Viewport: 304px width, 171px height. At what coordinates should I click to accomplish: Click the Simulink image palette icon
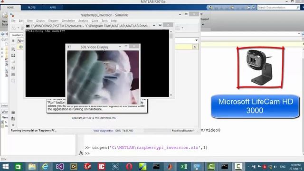click(x=13, y=75)
